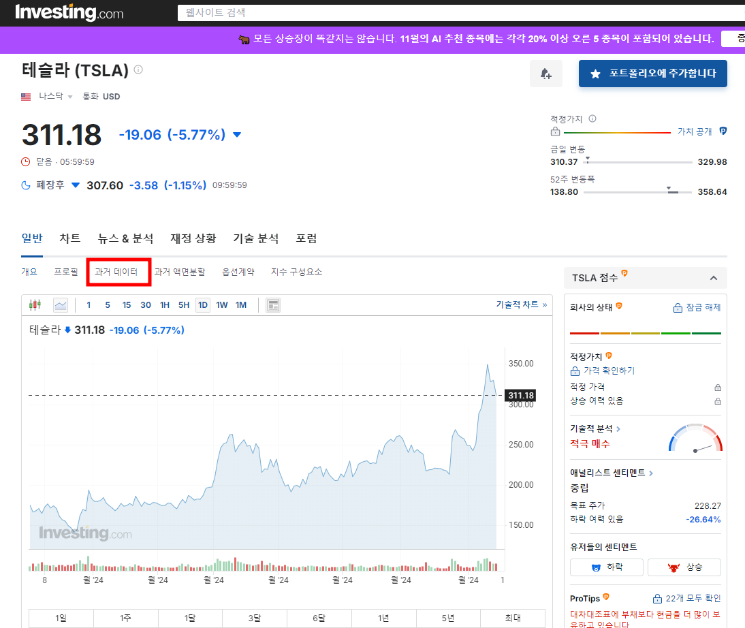Image resolution: width=745 pixels, height=628 pixels.
Task: Click the 가치 공개 link
Action: [695, 131]
